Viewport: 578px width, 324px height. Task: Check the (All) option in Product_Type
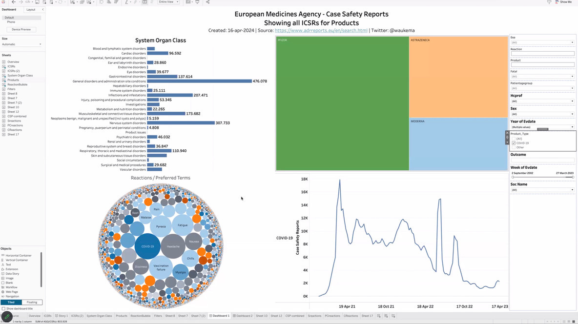(514, 139)
